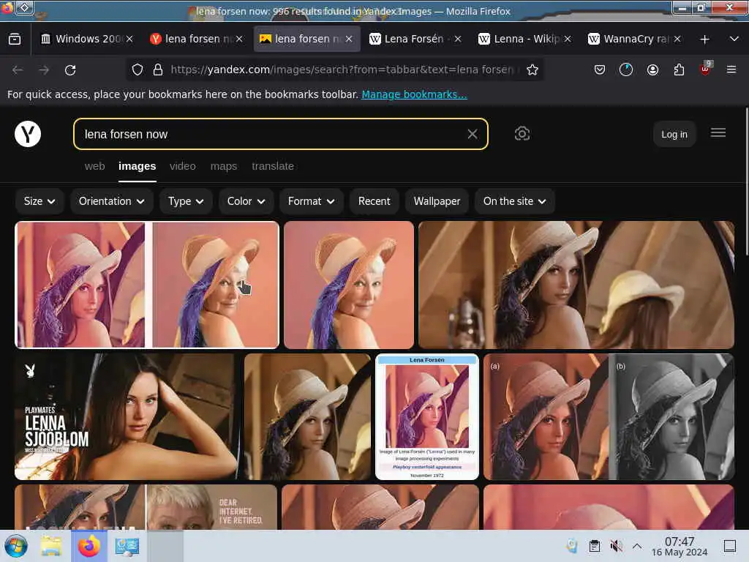
Task: Save page to Pocket
Action: pos(600,70)
